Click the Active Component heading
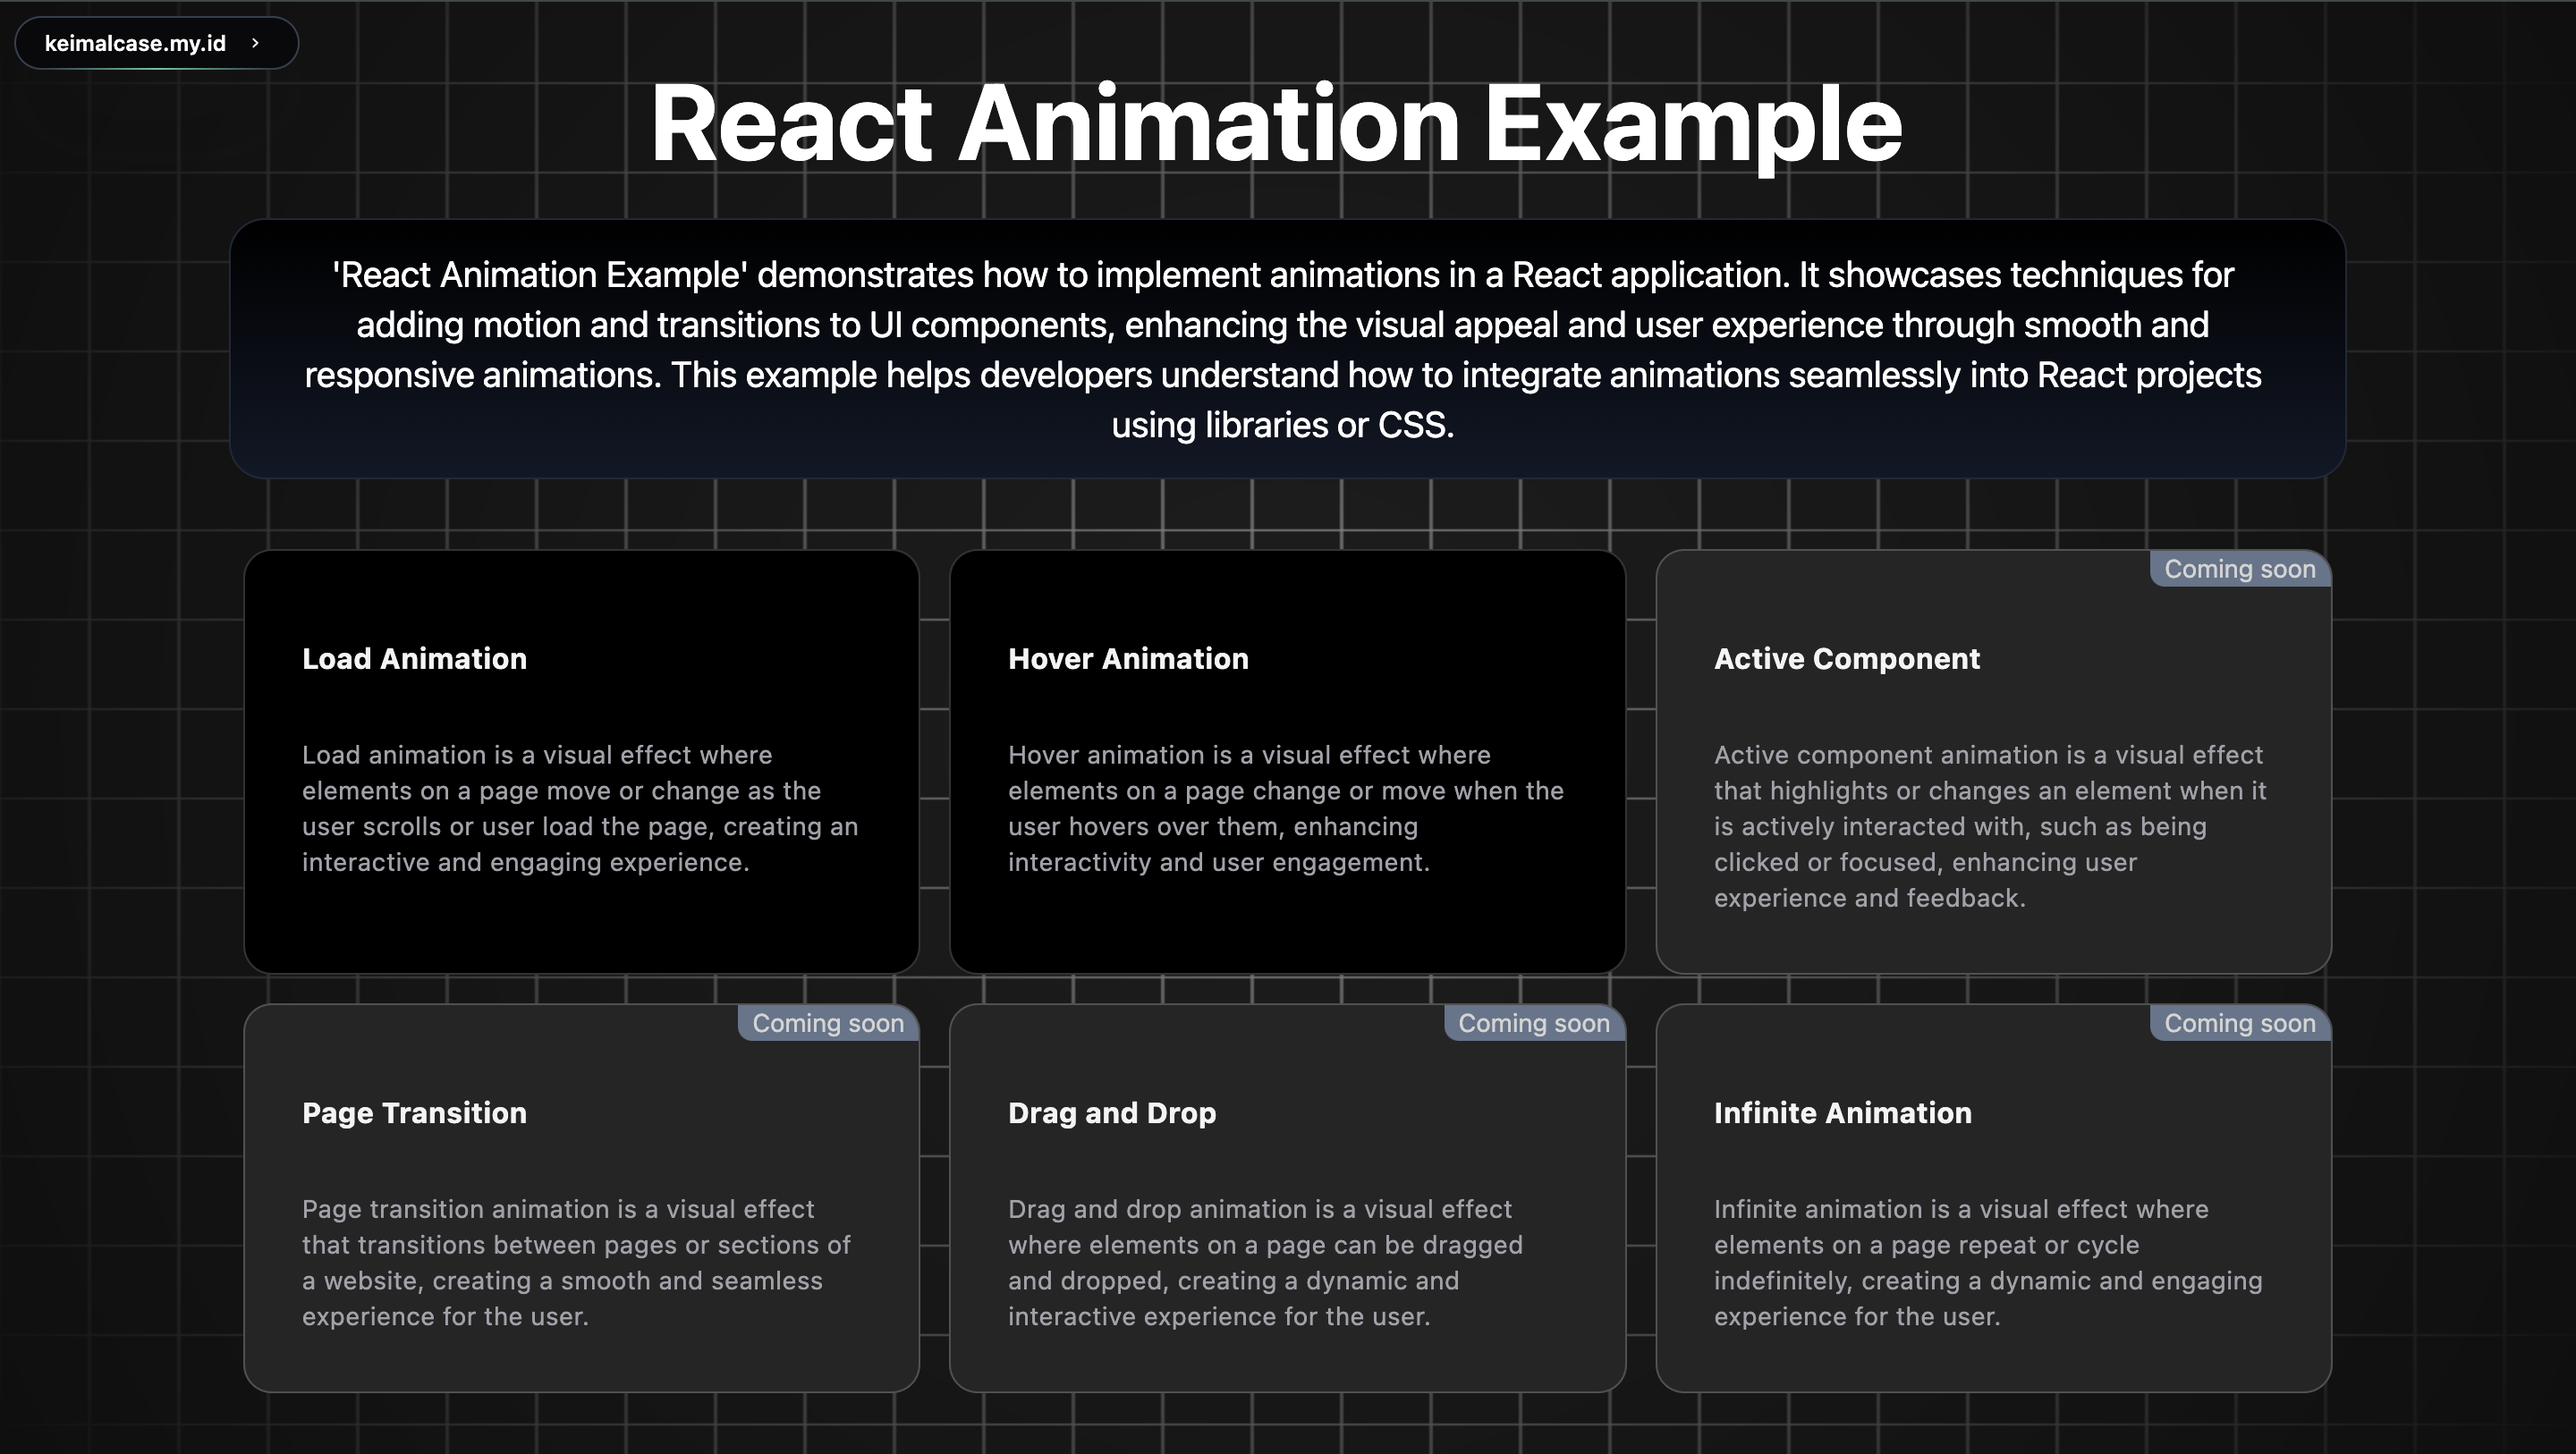This screenshot has height=1454, width=2576. pos(1846,659)
